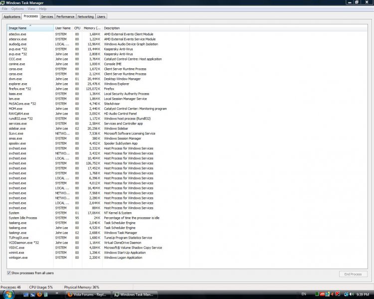Select McSACore.exe *32 process

(x=98, y=104)
